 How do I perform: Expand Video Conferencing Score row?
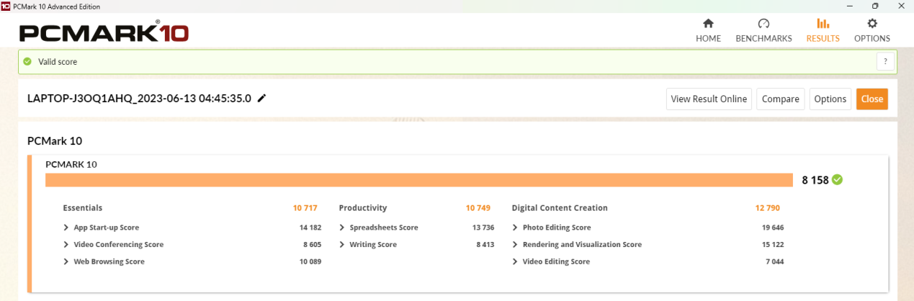[66, 245]
